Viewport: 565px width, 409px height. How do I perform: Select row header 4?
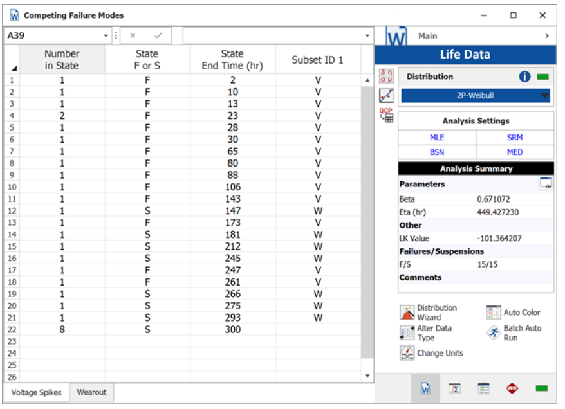pos(12,116)
